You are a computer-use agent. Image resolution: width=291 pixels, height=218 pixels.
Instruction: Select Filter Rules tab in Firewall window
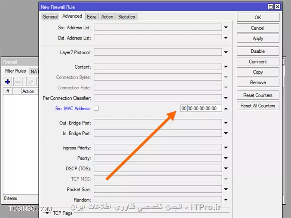click(15, 71)
